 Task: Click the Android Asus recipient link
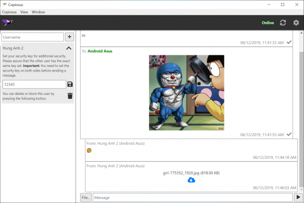pos(100,51)
